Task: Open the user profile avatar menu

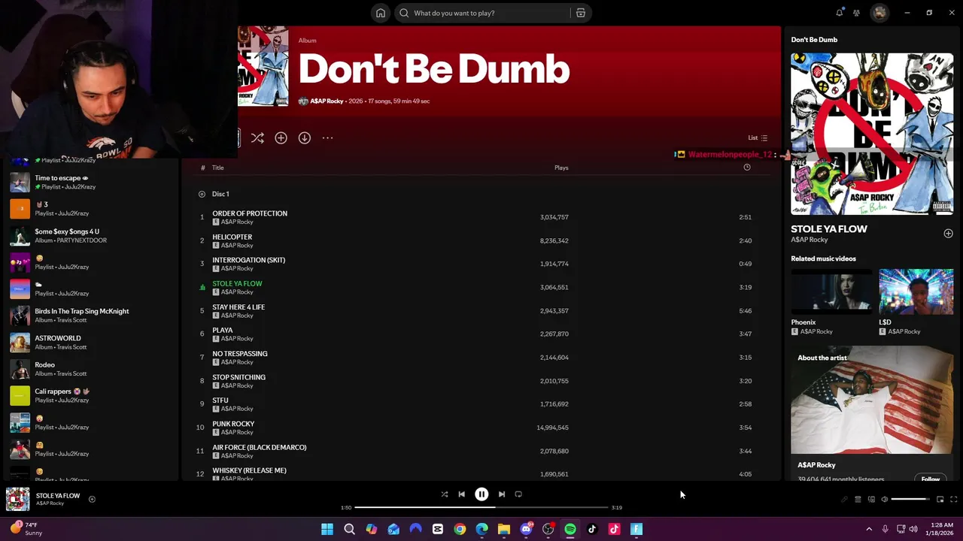Action: click(x=879, y=13)
